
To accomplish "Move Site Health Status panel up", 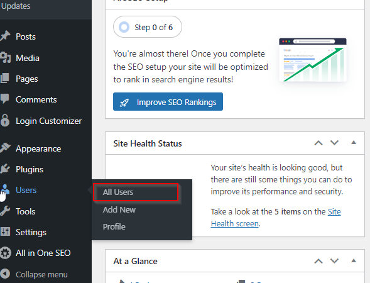I will coord(318,143).
